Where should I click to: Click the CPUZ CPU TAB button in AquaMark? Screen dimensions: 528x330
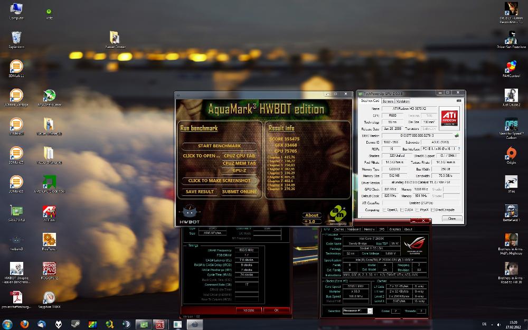(x=239, y=156)
